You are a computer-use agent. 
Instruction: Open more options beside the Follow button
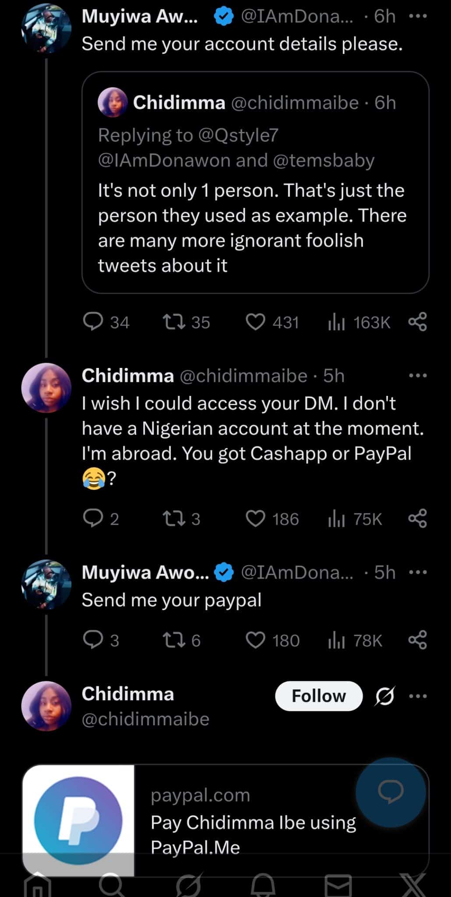pos(418,696)
